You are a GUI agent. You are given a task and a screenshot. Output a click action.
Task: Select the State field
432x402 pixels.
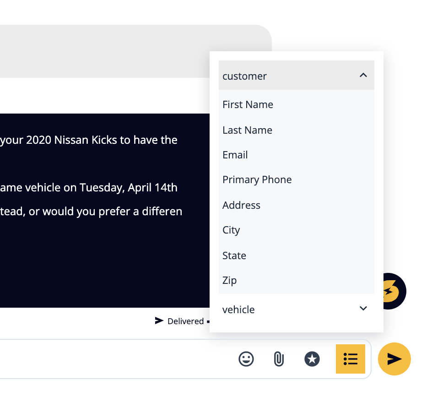tap(297, 255)
